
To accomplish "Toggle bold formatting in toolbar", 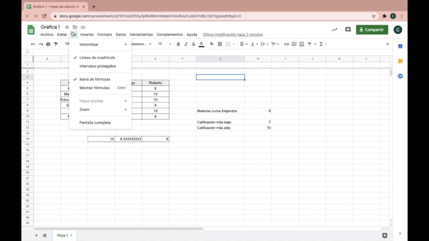I will pos(178,44).
